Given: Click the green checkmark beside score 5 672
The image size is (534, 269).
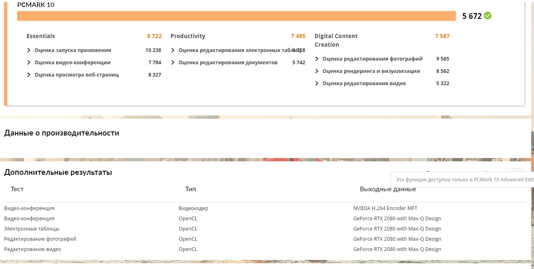Looking at the screenshot, I should point(487,16).
